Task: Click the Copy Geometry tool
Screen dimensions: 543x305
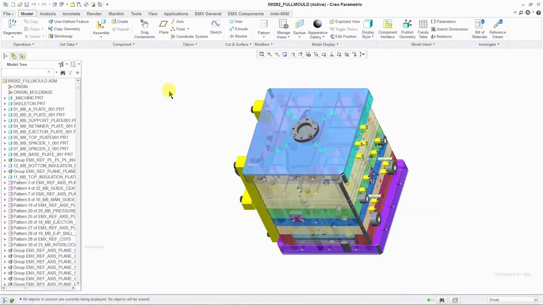Action: click(x=64, y=29)
